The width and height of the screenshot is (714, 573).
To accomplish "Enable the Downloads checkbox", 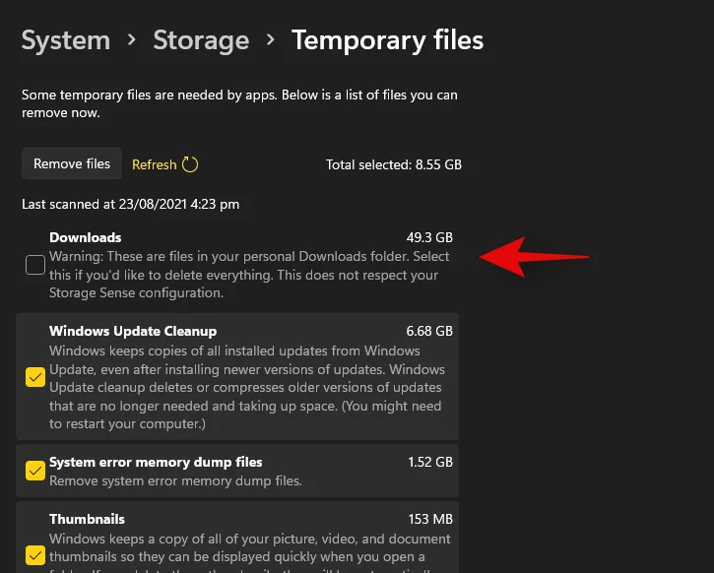I will coord(35,265).
